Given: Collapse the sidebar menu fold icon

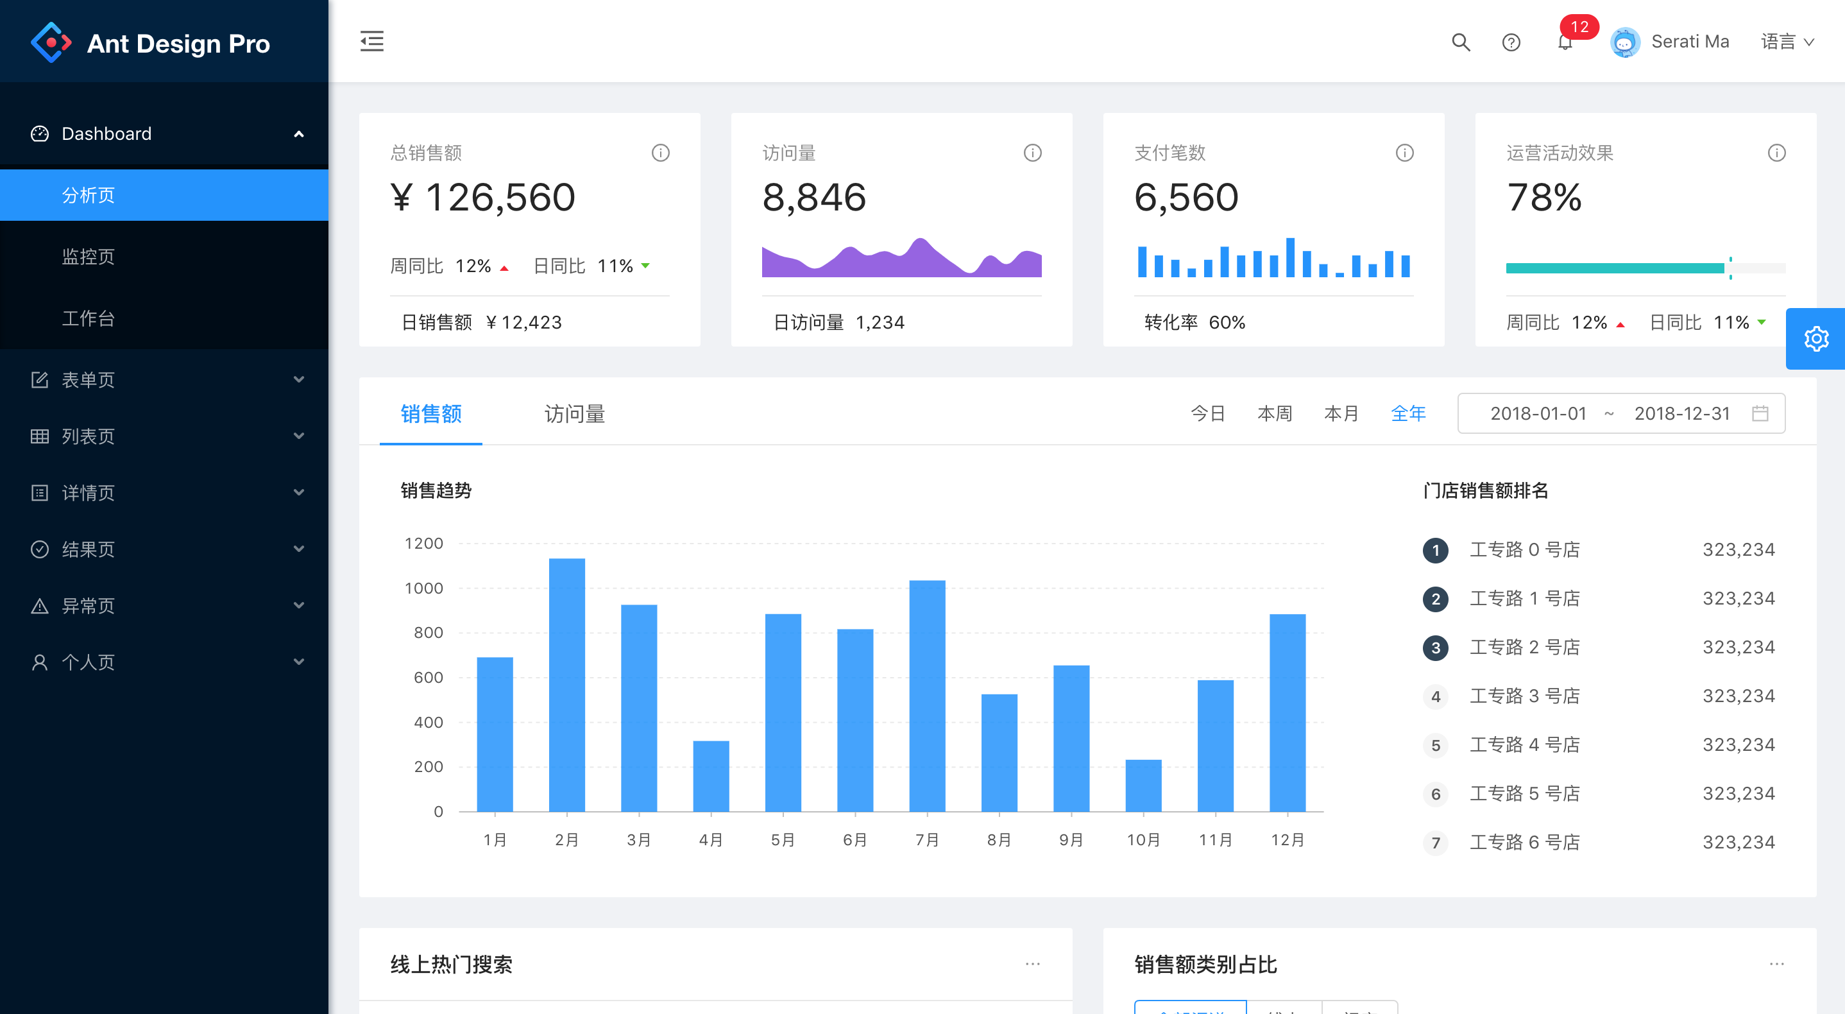Looking at the screenshot, I should click(x=371, y=42).
